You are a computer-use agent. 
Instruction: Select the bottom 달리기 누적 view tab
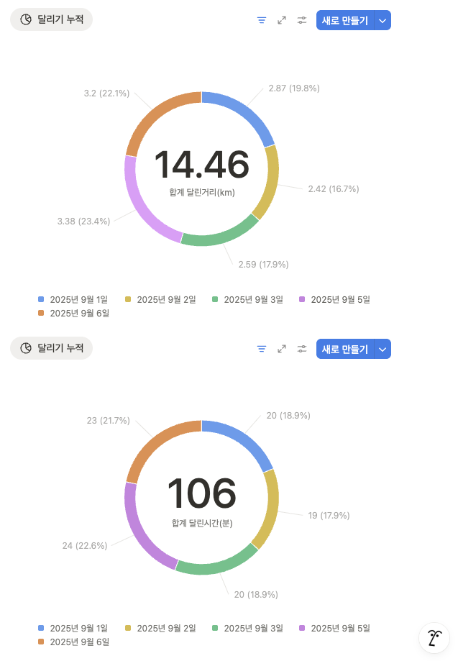(52, 348)
